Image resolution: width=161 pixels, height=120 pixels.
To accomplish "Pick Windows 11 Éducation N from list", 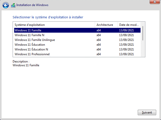I will [31, 49].
